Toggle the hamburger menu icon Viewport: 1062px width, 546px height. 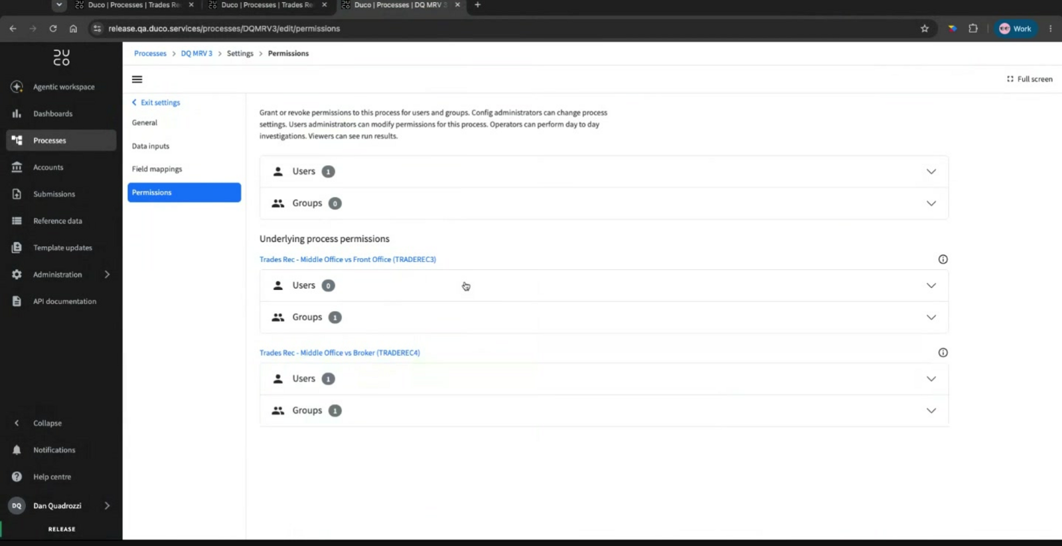137,79
